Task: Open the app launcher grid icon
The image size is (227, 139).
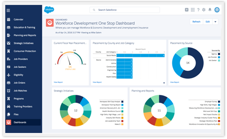Action: pos(193,10)
